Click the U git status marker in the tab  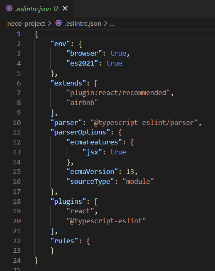(56, 9)
